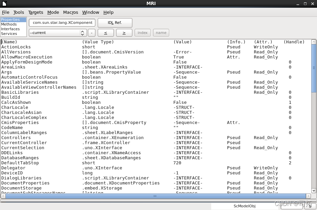Click the com.sun.star.lang.XComponent field
317x210 pixels.
tap(62, 23)
